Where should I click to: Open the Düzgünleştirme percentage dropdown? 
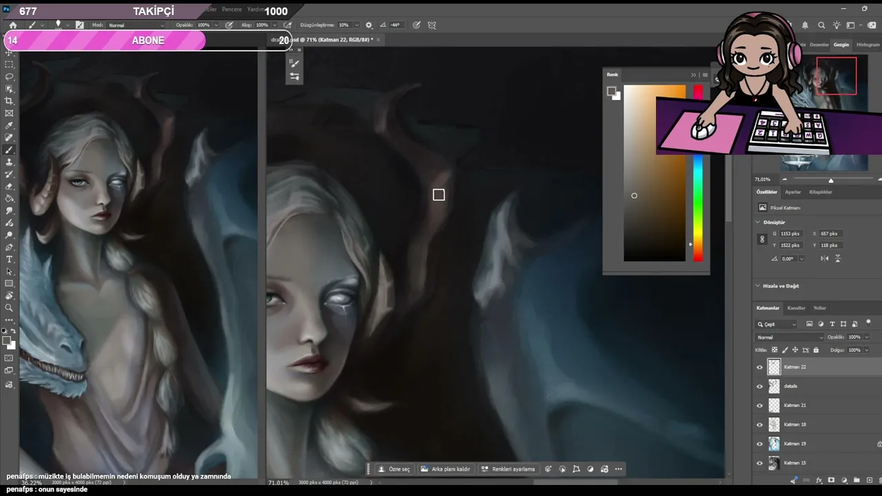[x=356, y=25]
